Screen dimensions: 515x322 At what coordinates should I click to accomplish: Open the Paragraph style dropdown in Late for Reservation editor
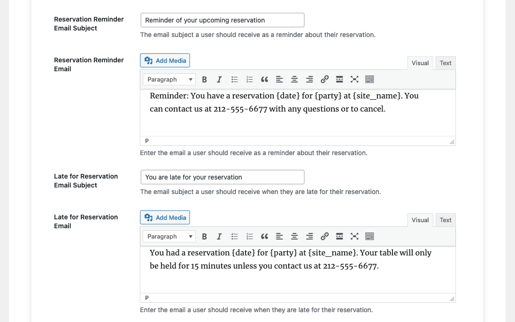169,236
